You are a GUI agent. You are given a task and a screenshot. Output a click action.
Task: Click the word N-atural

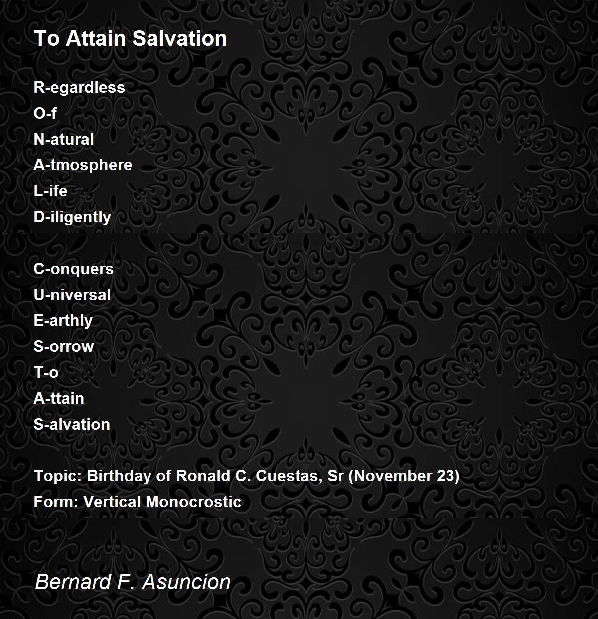tap(64, 139)
